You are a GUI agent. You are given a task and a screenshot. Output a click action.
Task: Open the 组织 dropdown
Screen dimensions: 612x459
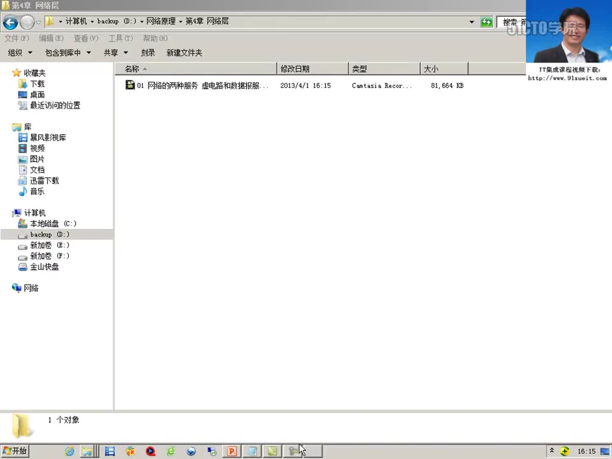(x=20, y=53)
